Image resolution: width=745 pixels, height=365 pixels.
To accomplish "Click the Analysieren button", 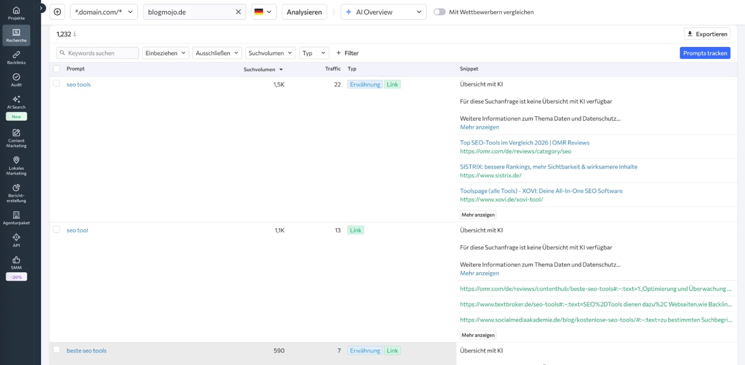I will click(x=304, y=12).
